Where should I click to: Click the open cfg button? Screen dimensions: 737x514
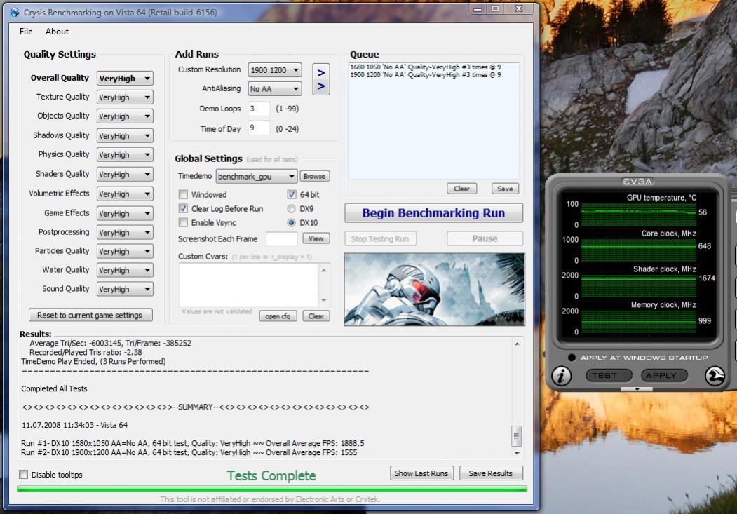277,316
